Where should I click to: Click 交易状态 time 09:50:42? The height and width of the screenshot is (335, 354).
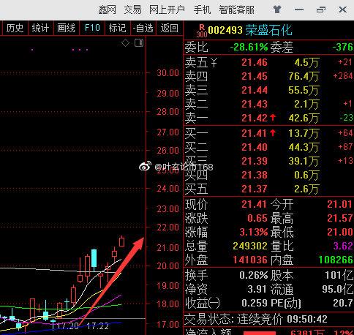tap(307, 319)
